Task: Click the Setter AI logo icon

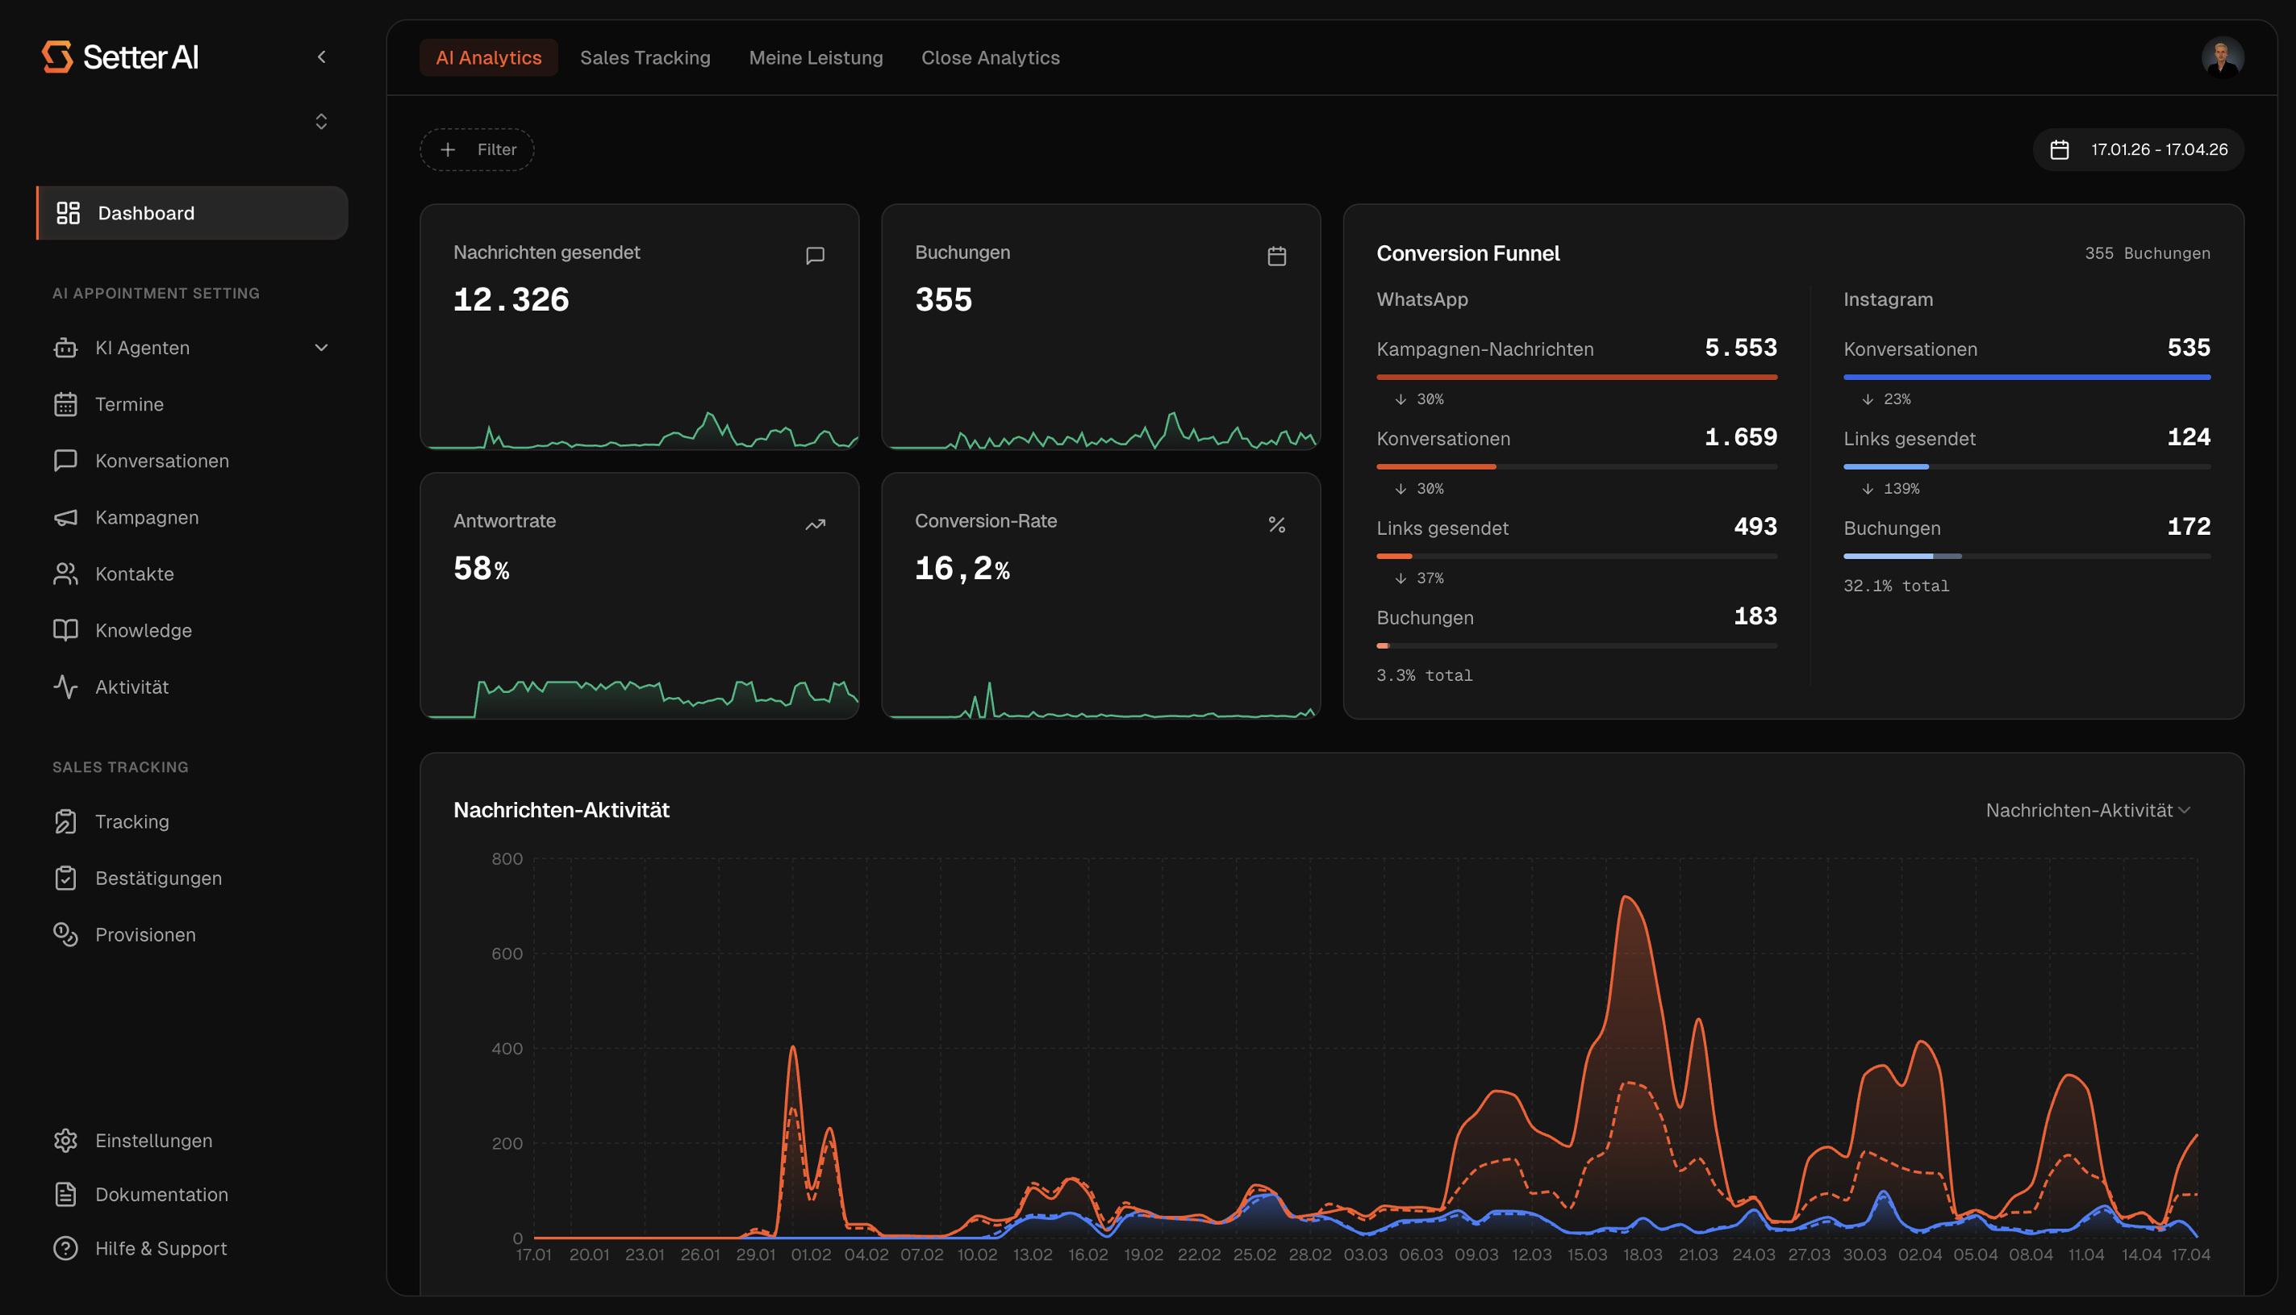Action: [57, 57]
